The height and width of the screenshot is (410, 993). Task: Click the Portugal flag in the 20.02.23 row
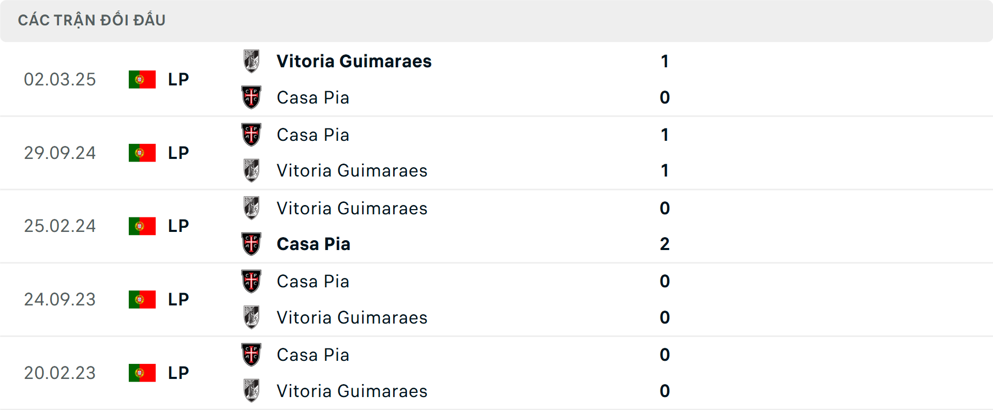click(142, 373)
